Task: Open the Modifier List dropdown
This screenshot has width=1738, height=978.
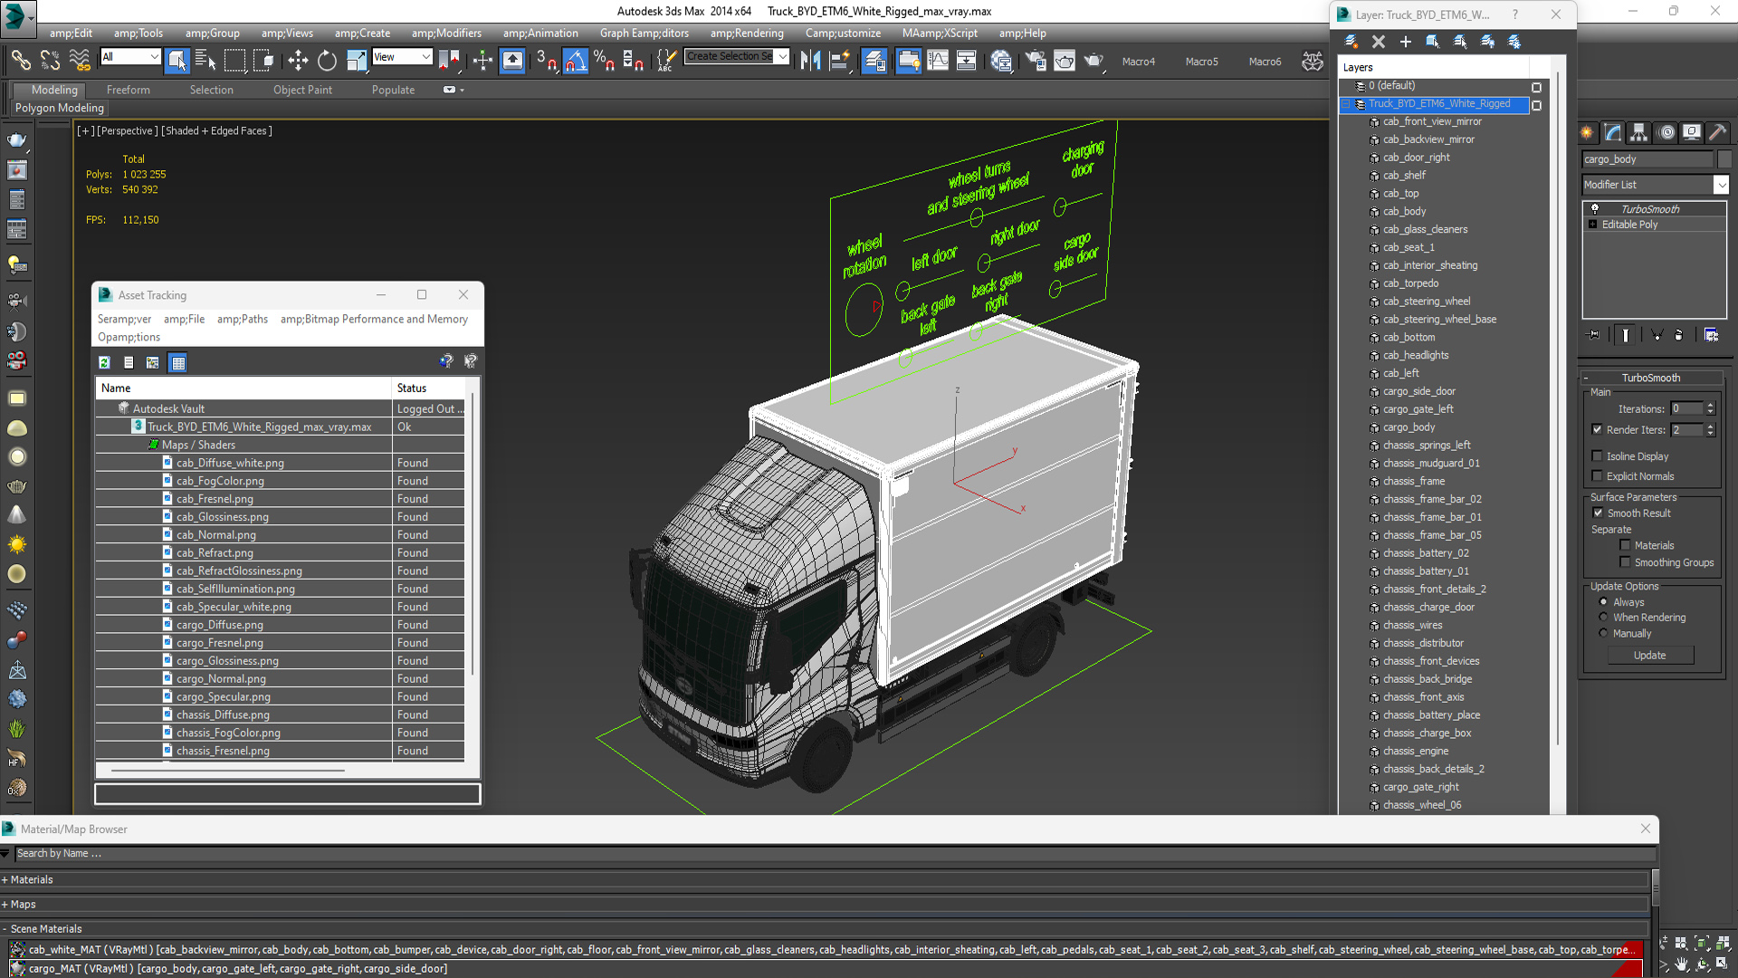Action: point(1721,185)
